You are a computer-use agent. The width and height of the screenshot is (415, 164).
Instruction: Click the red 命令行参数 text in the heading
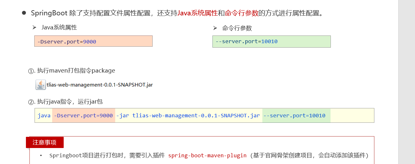point(241,13)
